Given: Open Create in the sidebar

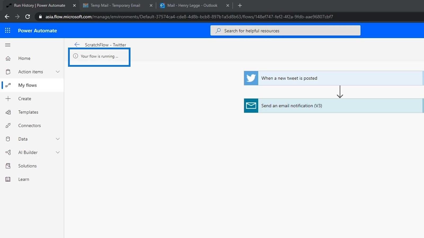Looking at the screenshot, I should tap(32, 99).
